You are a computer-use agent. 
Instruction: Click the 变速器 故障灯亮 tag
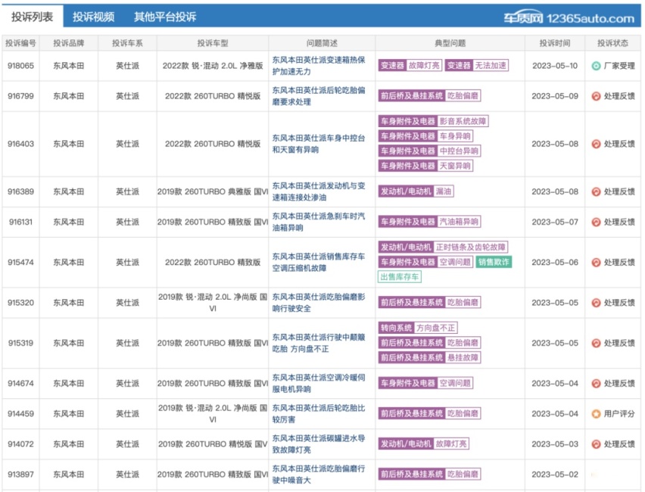tap(410, 65)
